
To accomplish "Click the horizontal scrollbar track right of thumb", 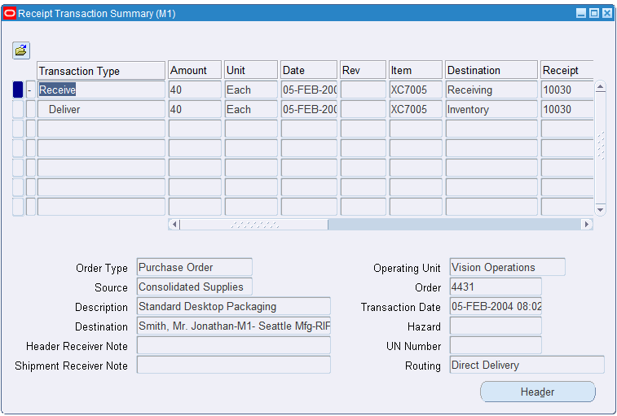I will point(455,225).
